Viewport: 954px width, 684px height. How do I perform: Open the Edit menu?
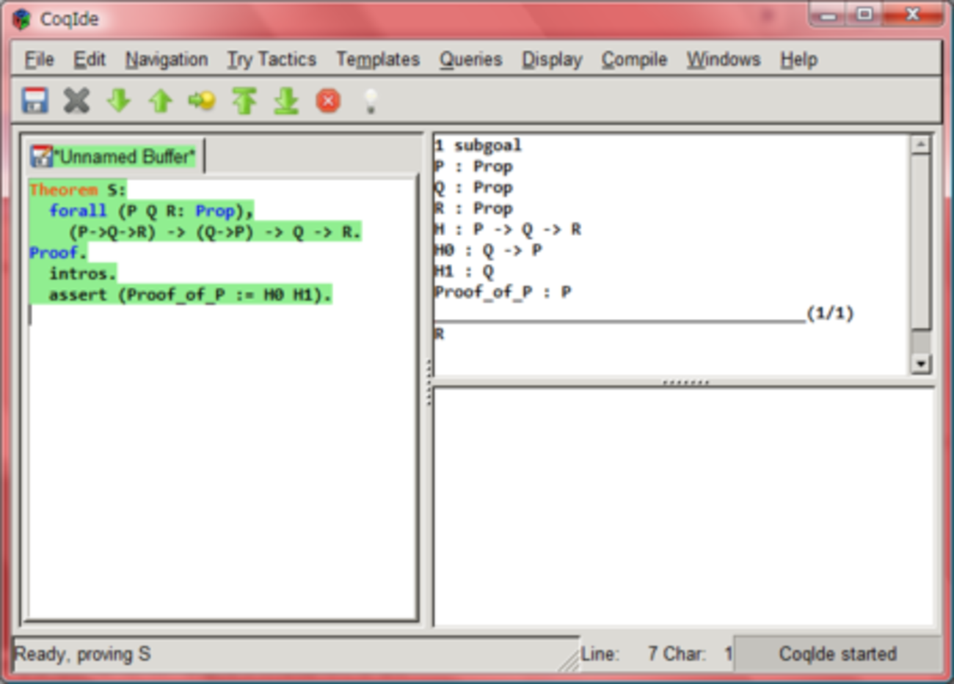[90, 59]
